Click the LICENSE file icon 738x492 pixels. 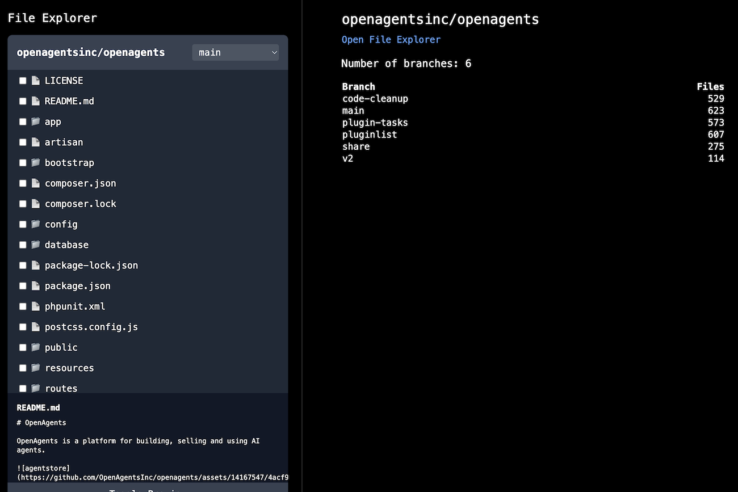pyautogui.click(x=36, y=81)
